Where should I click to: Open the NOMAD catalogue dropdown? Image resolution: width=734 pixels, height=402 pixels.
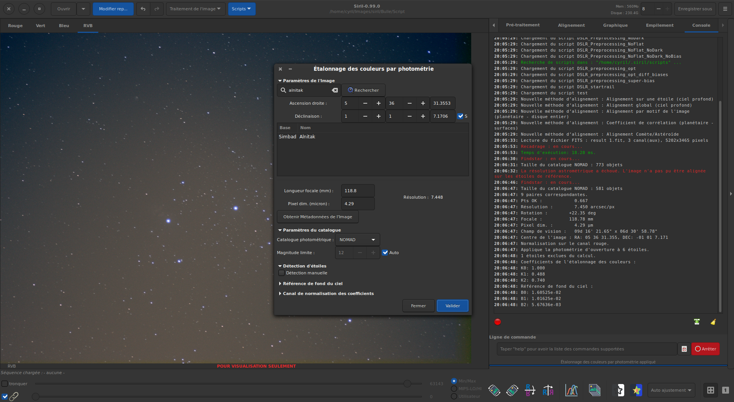(357, 240)
